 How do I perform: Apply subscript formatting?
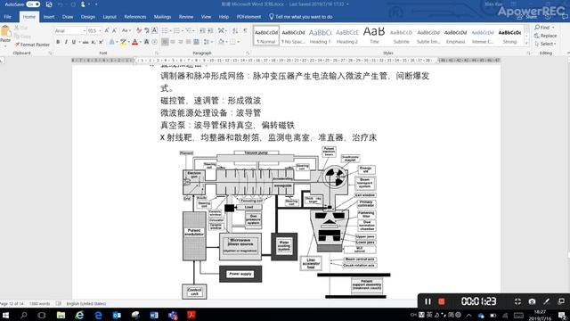94,42
